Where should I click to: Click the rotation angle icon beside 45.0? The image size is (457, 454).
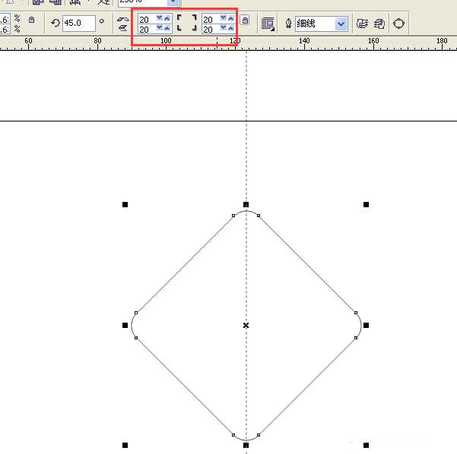tap(55, 24)
